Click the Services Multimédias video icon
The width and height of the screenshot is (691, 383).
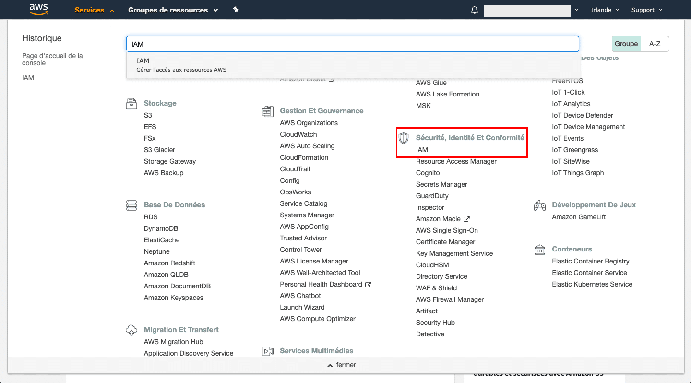[268, 351]
